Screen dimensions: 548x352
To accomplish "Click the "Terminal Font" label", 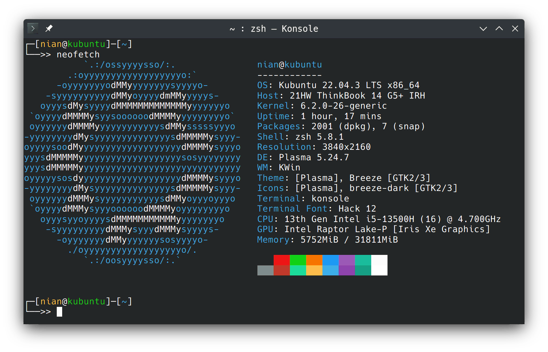I will 292,209.
